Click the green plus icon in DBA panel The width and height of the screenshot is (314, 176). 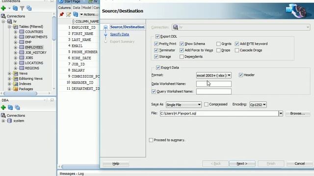tap(3, 108)
